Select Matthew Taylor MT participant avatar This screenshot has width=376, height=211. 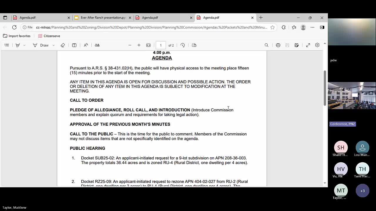(x=341, y=191)
